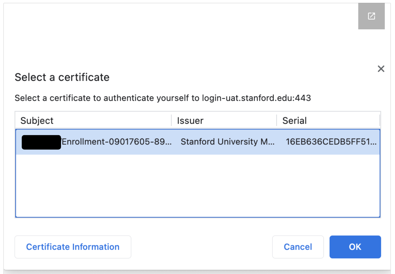395x274 pixels.
Task: Click the serial number 16EB636CEDB5FF51
Action: click(x=331, y=142)
